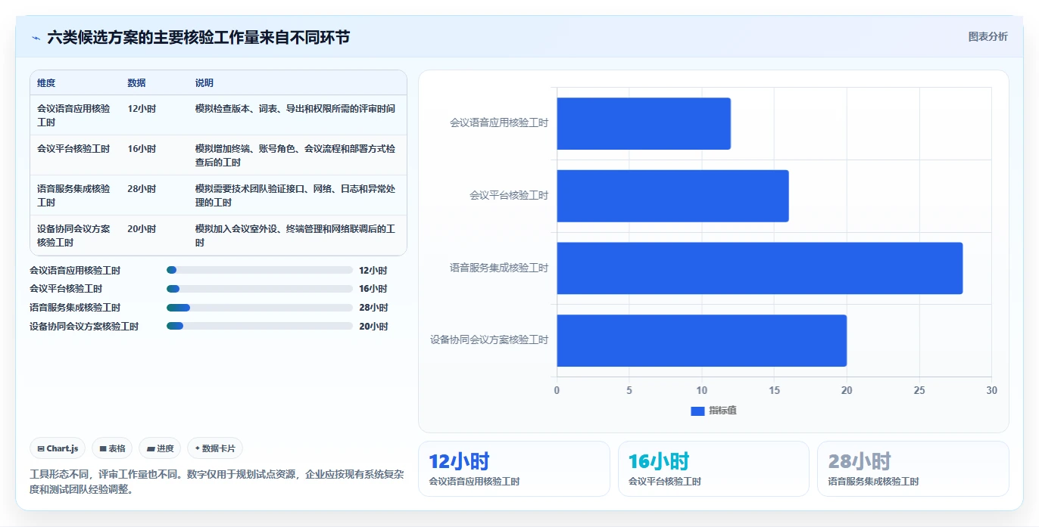
Task: Click the 16小时 data card
Action: (x=713, y=469)
